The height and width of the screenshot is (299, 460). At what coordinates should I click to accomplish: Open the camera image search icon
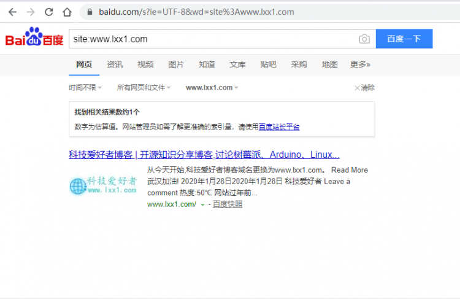point(364,39)
